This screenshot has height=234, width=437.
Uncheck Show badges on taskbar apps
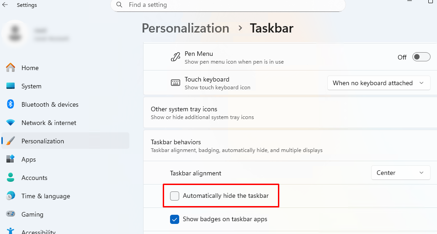tap(175, 219)
